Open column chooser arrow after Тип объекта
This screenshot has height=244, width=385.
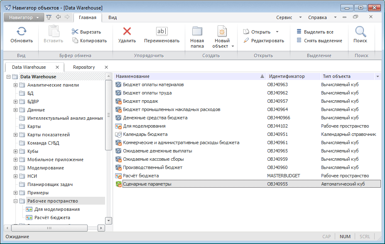click(x=378, y=77)
